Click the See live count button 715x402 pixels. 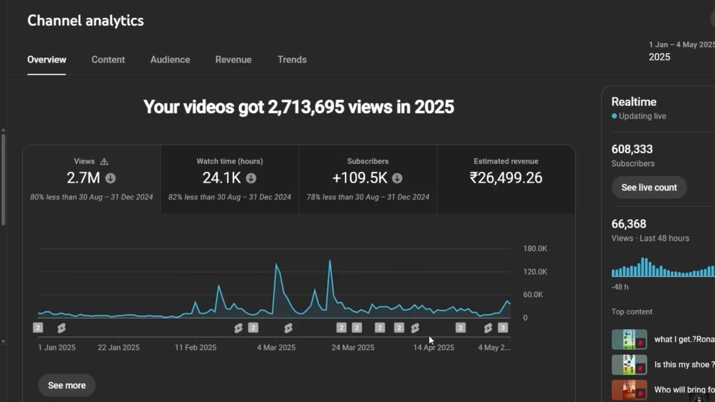point(649,187)
